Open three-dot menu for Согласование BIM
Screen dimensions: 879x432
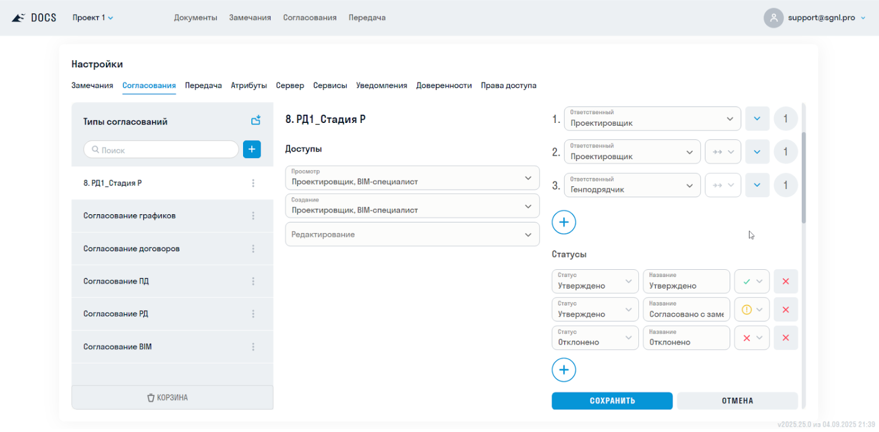253,347
